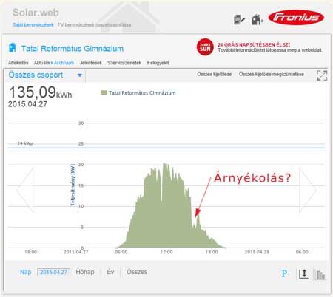Open the Összes csoport dropdown
333x297 pixels.
(x=45, y=75)
